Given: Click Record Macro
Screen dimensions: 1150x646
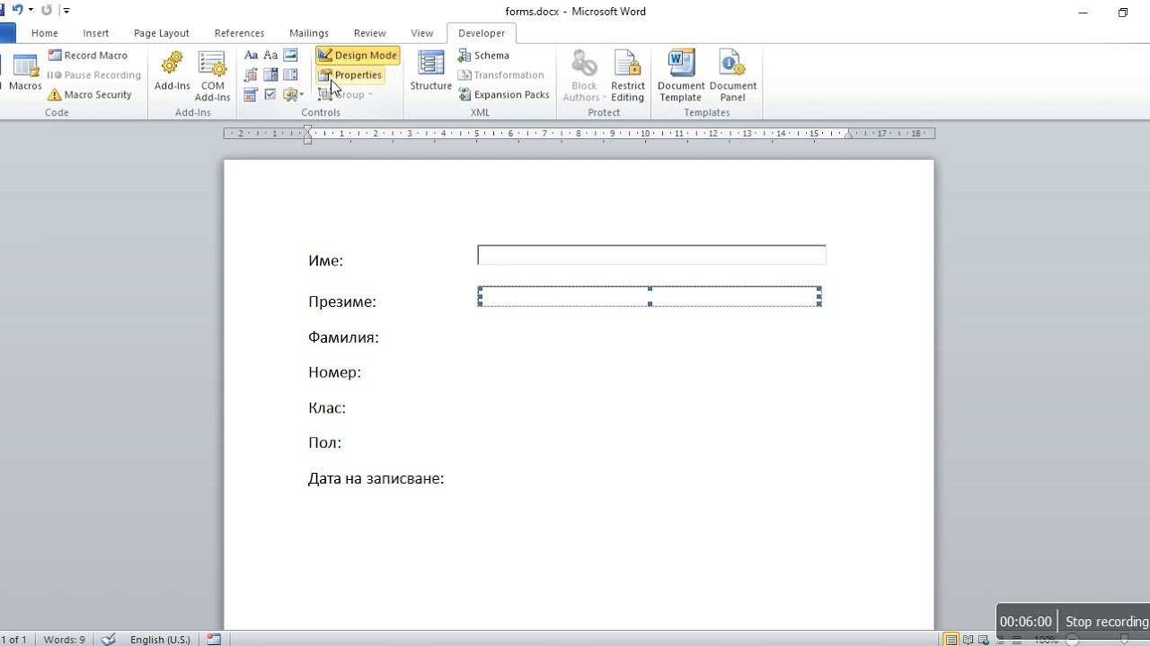Looking at the screenshot, I should pyautogui.click(x=88, y=56).
